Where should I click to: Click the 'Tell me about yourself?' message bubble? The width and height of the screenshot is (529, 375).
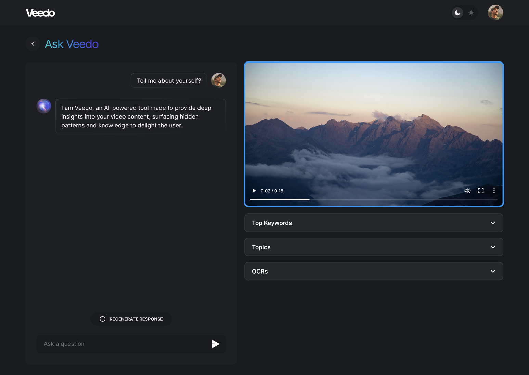tap(169, 81)
